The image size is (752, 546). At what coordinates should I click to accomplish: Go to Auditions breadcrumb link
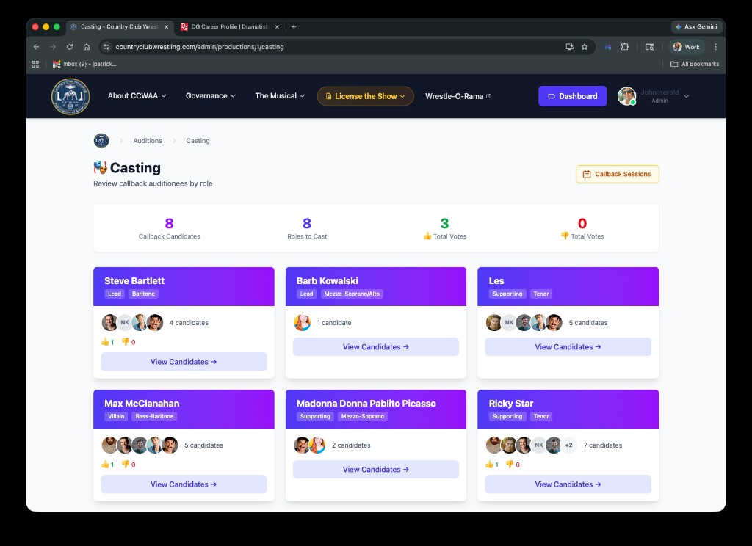[x=148, y=141]
